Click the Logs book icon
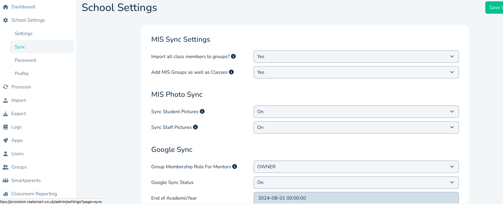The height and width of the screenshot is (204, 503). tap(5, 127)
